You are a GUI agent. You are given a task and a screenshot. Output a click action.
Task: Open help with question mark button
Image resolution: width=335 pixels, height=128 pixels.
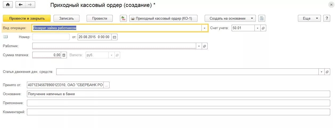click(x=327, y=18)
